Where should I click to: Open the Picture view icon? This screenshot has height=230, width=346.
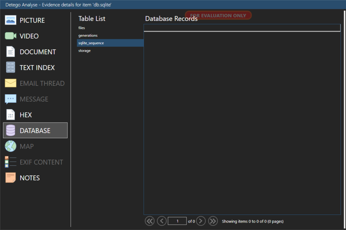pos(10,20)
